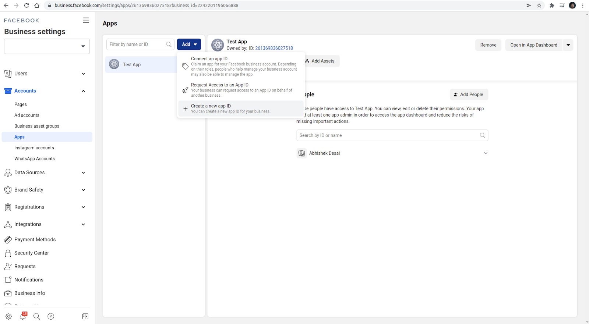Click the Notifications icon in sidebar list

pos(8,280)
